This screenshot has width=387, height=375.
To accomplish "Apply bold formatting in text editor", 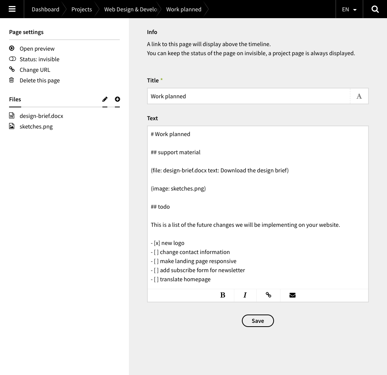I will coord(223,295).
